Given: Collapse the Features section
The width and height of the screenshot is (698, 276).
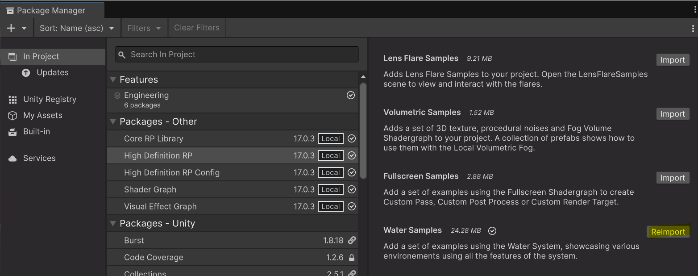Looking at the screenshot, I should (x=112, y=79).
